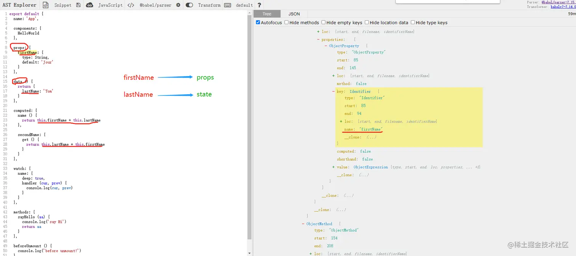Click the ObjectMethod node label
The image size is (576, 256).
pyautogui.click(x=319, y=224)
